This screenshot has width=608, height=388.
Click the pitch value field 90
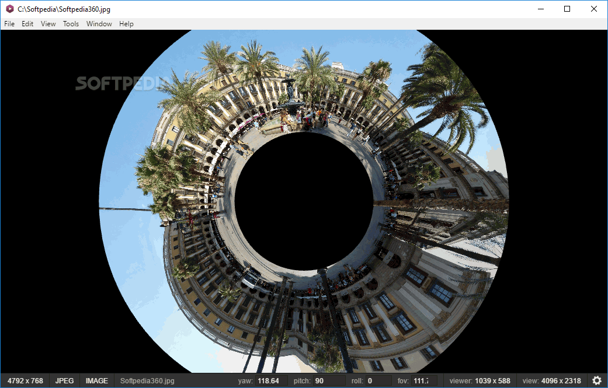[x=329, y=380]
